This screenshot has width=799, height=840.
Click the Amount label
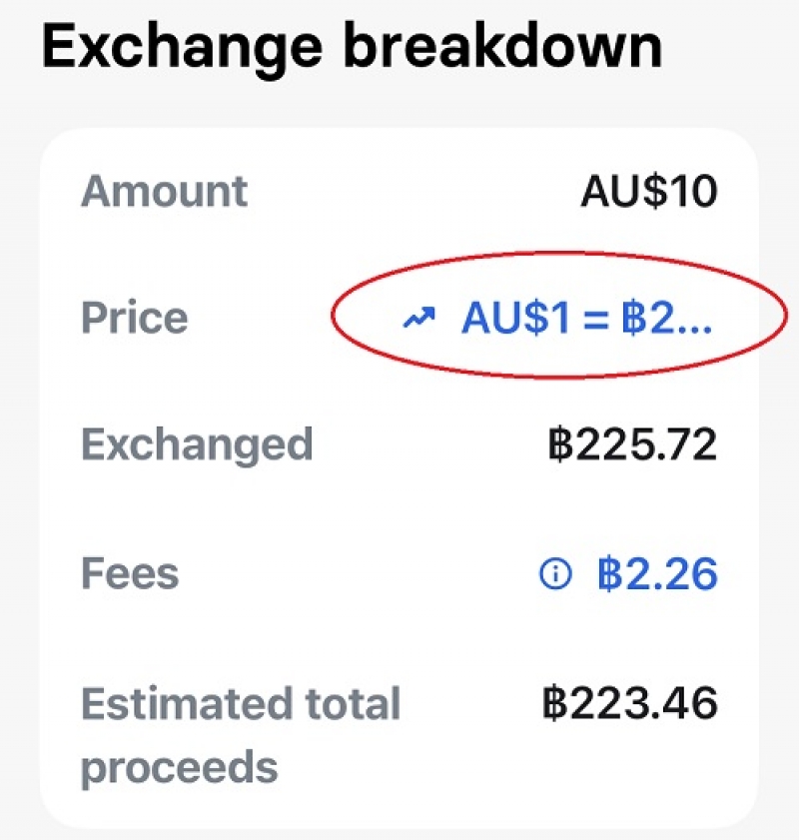[165, 191]
